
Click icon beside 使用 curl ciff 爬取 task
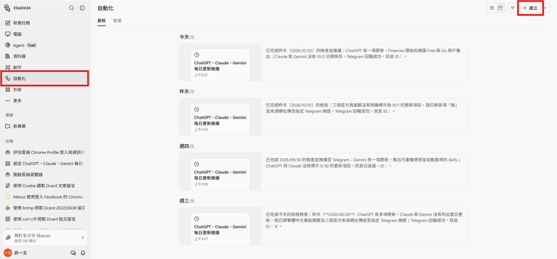pyautogui.click(x=8, y=219)
